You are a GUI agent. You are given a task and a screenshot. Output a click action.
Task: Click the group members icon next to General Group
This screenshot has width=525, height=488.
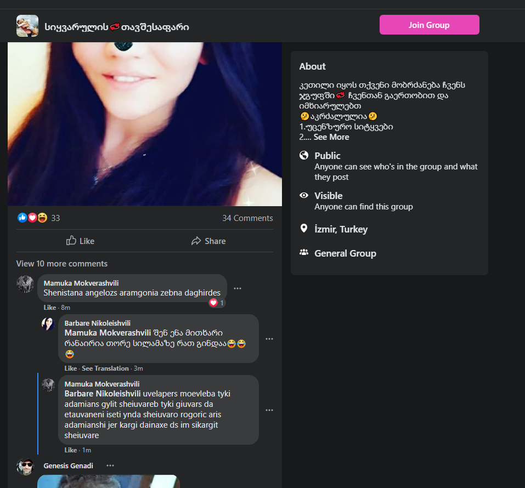(304, 253)
